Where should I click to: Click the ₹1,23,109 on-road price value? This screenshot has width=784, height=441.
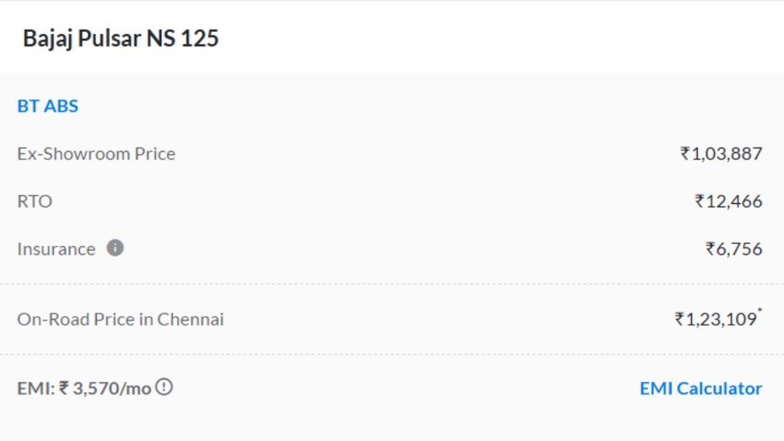point(716,319)
